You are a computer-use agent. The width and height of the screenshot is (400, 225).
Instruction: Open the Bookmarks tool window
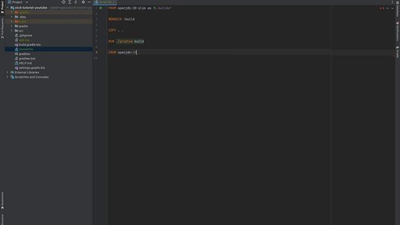2,200
